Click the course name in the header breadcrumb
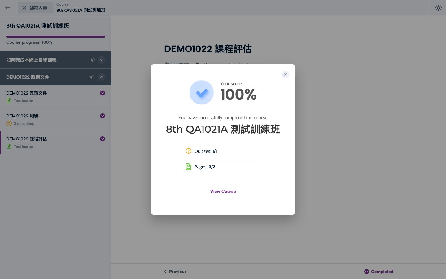446x279 pixels. click(81, 10)
